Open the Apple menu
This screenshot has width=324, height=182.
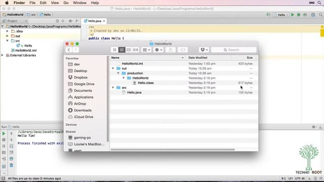(x=7, y=3)
